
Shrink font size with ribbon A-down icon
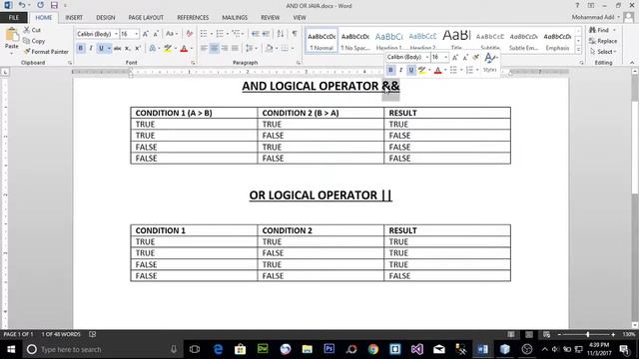(156, 34)
